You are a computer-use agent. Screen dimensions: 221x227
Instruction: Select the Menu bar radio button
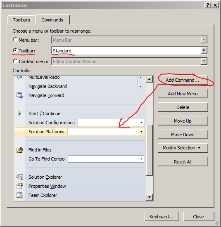pos(15,40)
